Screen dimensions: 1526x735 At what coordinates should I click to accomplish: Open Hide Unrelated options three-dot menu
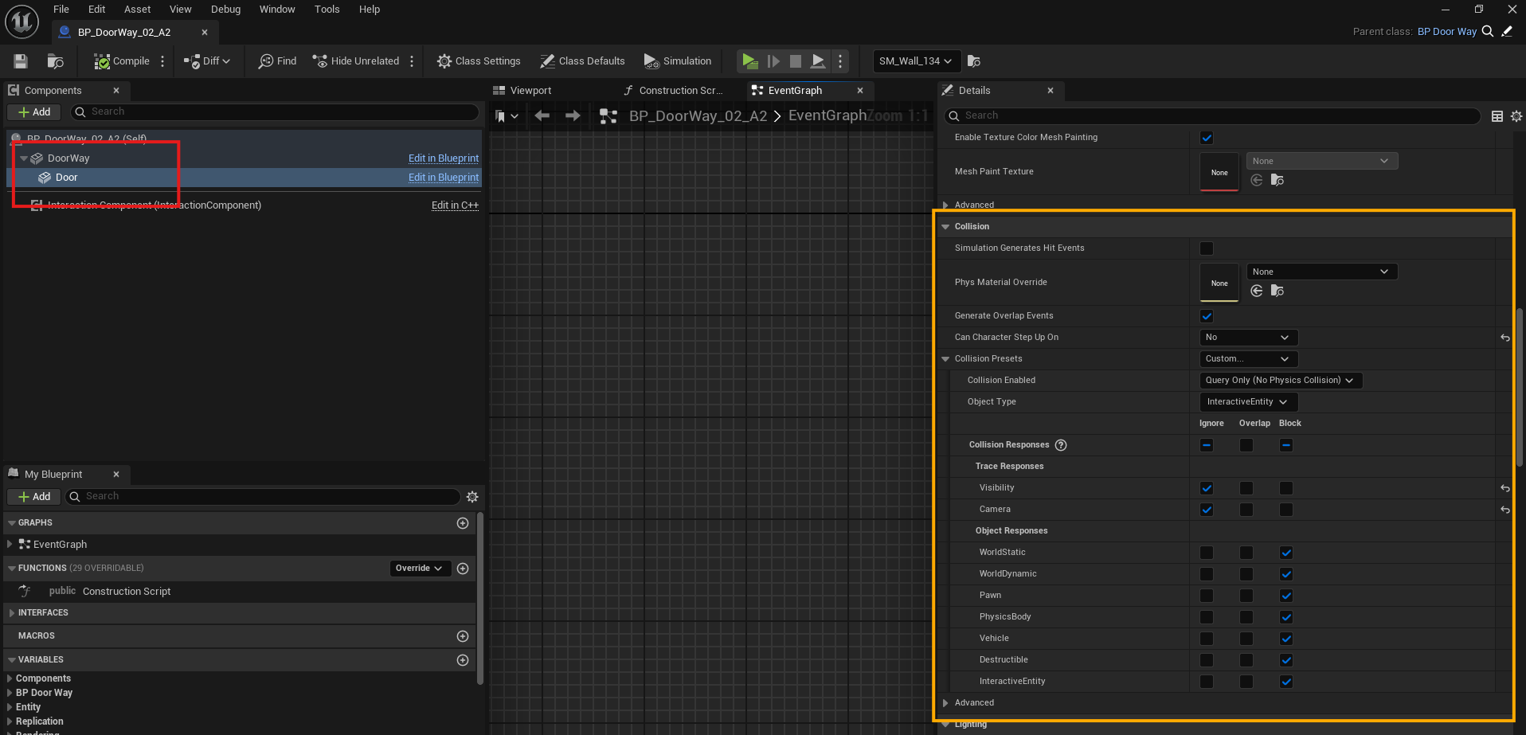[x=412, y=61]
